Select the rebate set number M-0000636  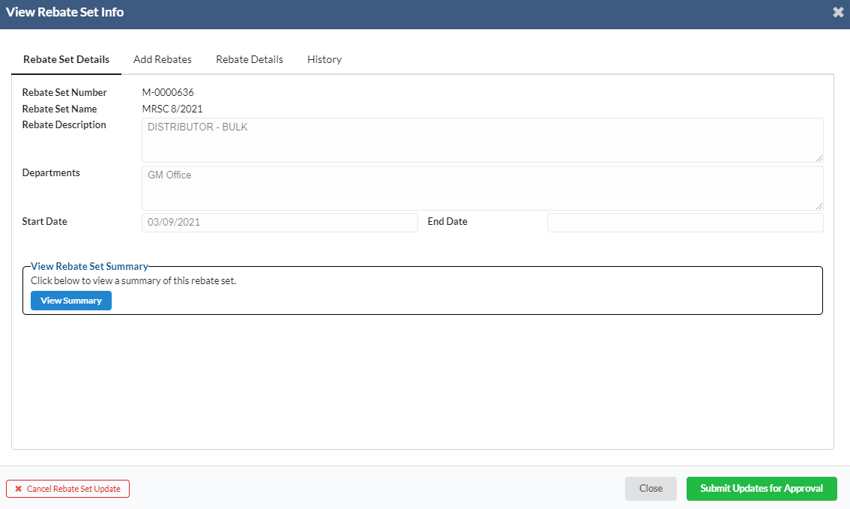click(x=168, y=93)
